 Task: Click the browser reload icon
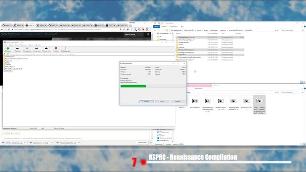(9, 30)
